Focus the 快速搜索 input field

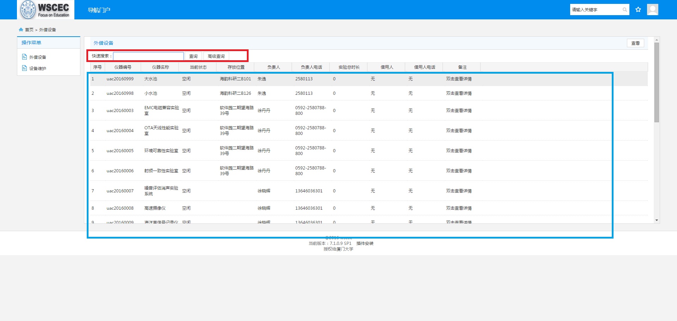(148, 56)
